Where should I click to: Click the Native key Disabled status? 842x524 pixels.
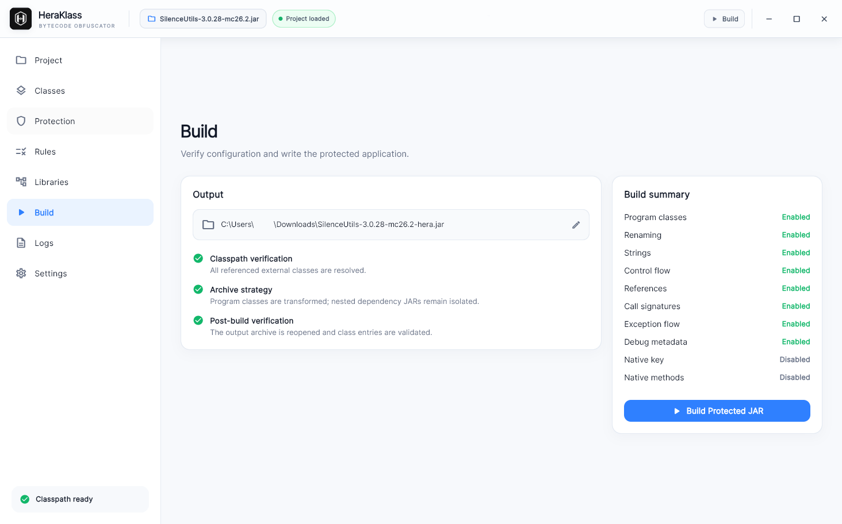click(795, 360)
